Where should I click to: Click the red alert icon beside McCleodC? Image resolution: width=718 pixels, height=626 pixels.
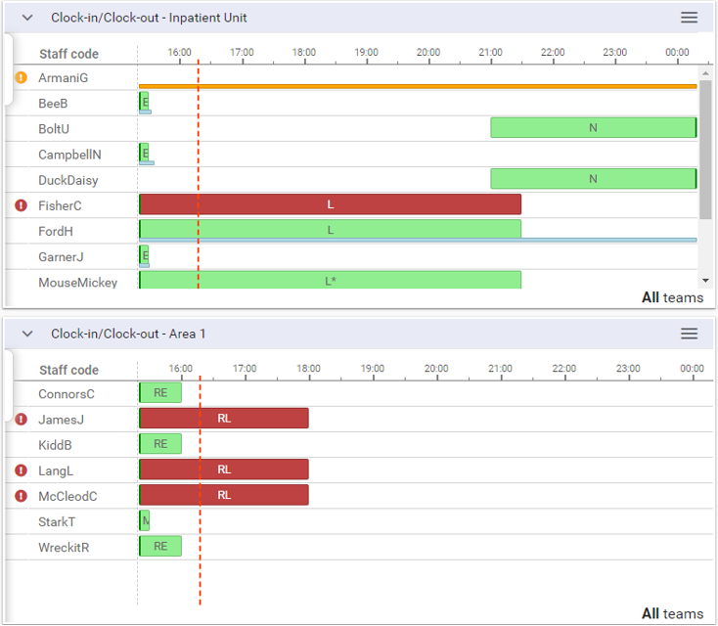[22, 496]
